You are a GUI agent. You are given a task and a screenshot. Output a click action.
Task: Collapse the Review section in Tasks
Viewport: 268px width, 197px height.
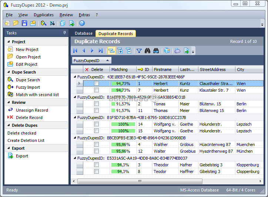pos(9,102)
